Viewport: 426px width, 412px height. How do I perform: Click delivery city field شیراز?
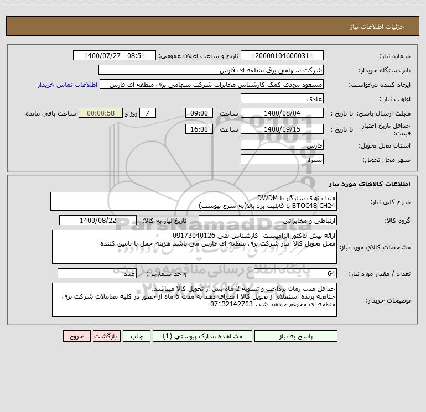pyautogui.click(x=282, y=159)
